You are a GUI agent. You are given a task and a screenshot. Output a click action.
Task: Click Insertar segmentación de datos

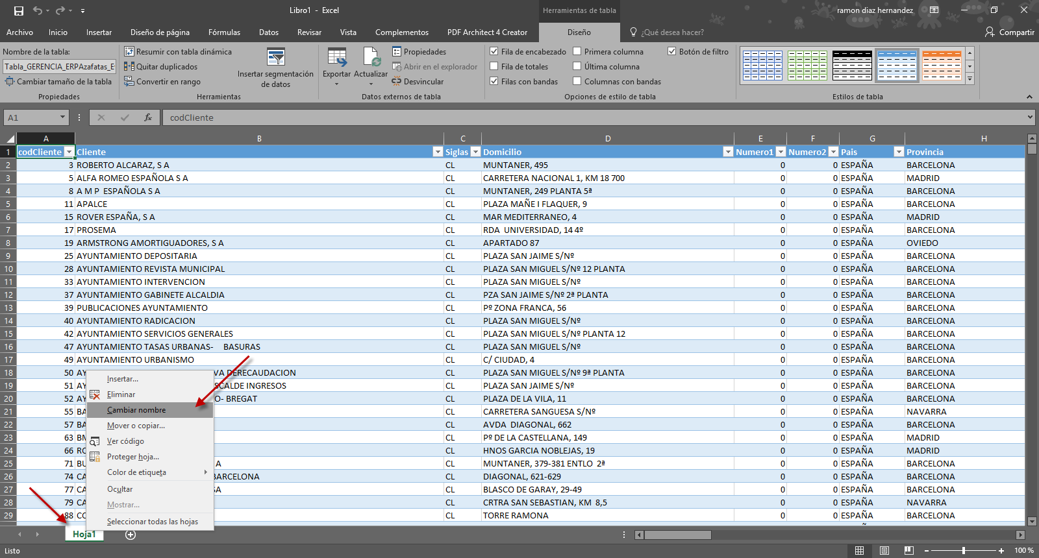point(275,67)
